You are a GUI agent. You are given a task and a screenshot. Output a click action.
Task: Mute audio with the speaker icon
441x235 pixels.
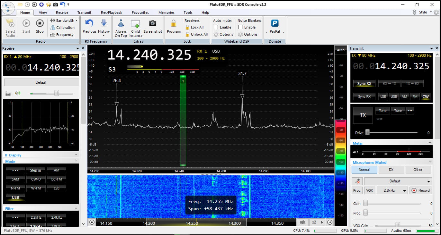click(17, 93)
